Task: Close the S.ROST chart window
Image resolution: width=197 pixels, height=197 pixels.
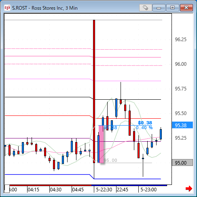Action: tap(186, 8)
